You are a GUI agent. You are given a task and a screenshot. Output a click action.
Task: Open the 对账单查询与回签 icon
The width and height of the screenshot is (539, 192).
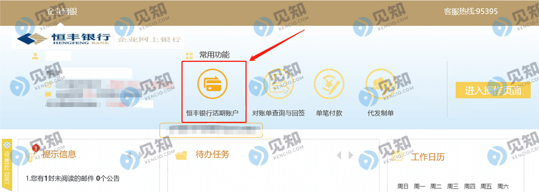279,83
